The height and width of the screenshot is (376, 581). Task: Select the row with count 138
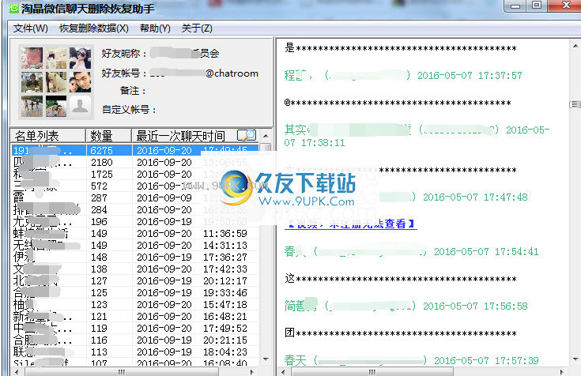[x=135, y=269]
